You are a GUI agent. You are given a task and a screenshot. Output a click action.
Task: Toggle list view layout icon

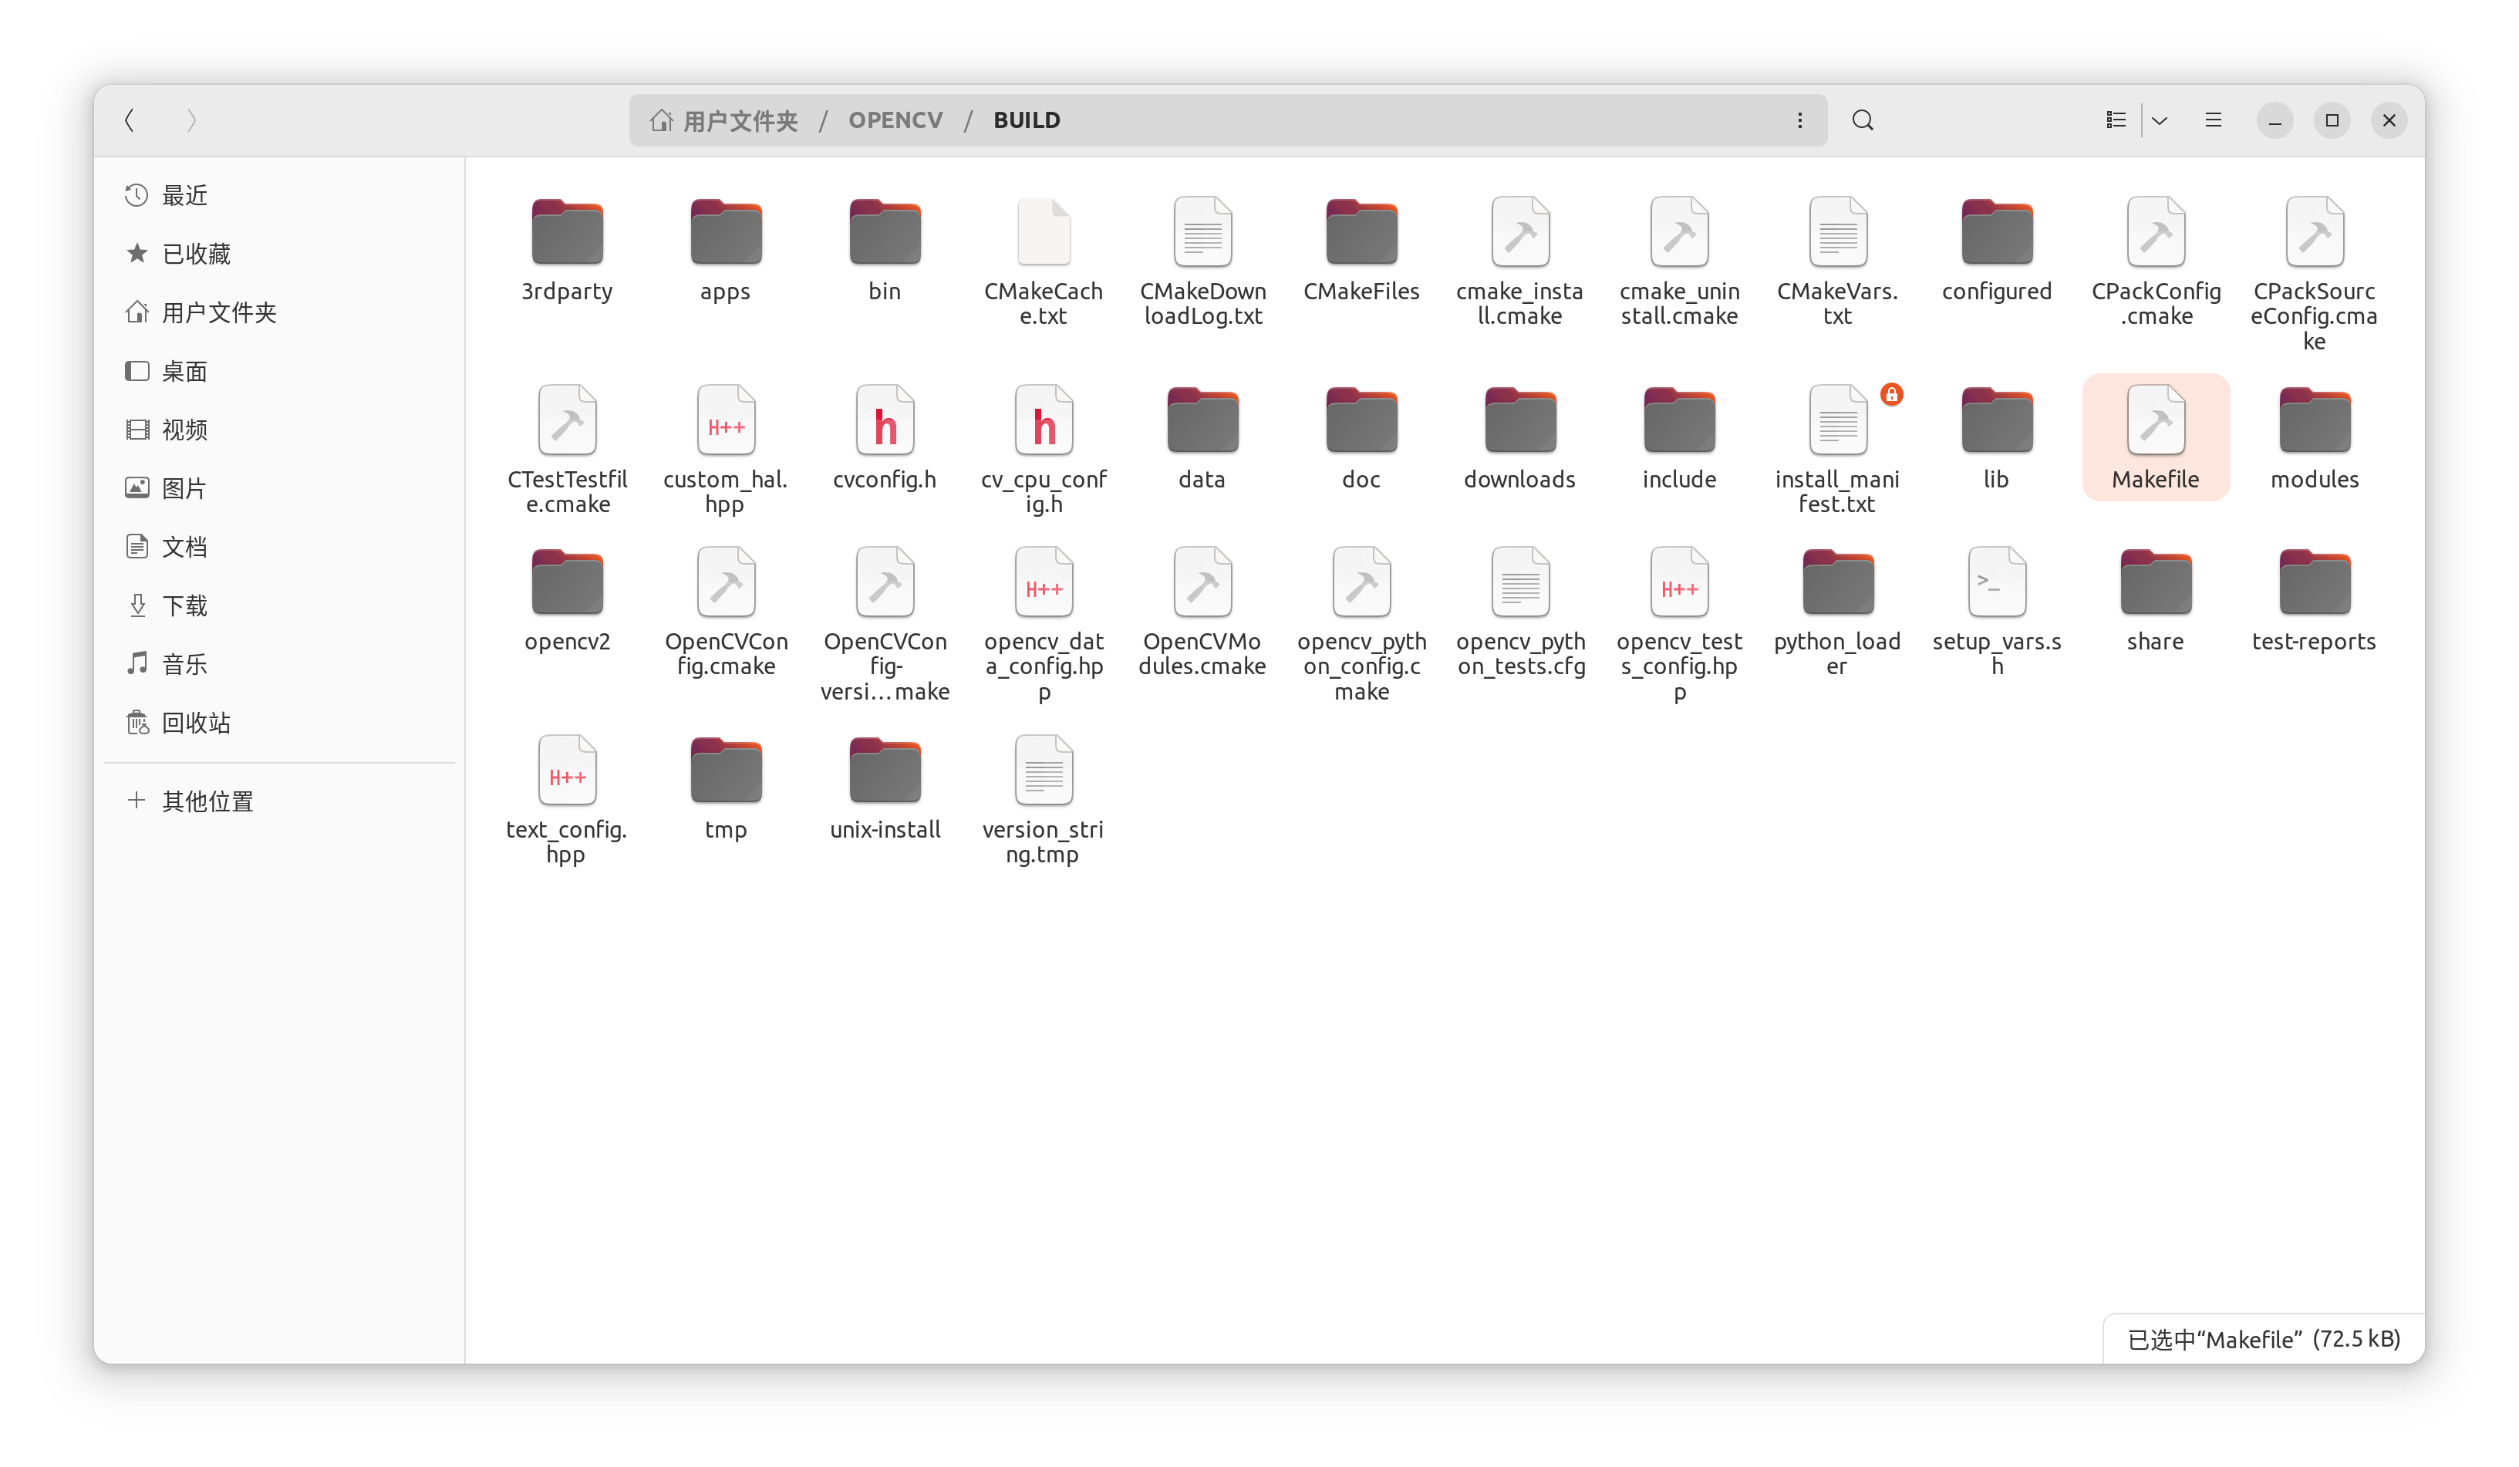2116,120
